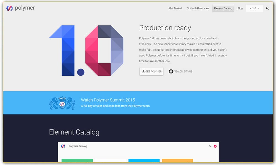Open search with the magnifier icon in top navigation

coord(267,8)
